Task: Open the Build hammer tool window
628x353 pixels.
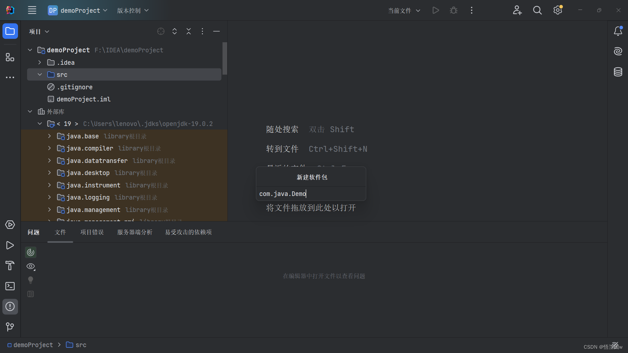Action: (x=10, y=266)
